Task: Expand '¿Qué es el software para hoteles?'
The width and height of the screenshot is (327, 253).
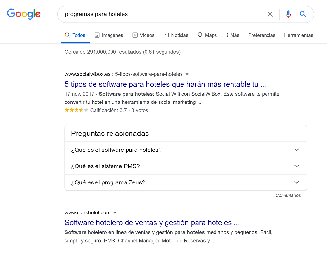Action: click(186, 150)
